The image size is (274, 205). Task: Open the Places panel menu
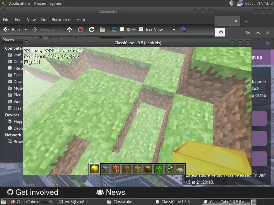tap(40, 3)
